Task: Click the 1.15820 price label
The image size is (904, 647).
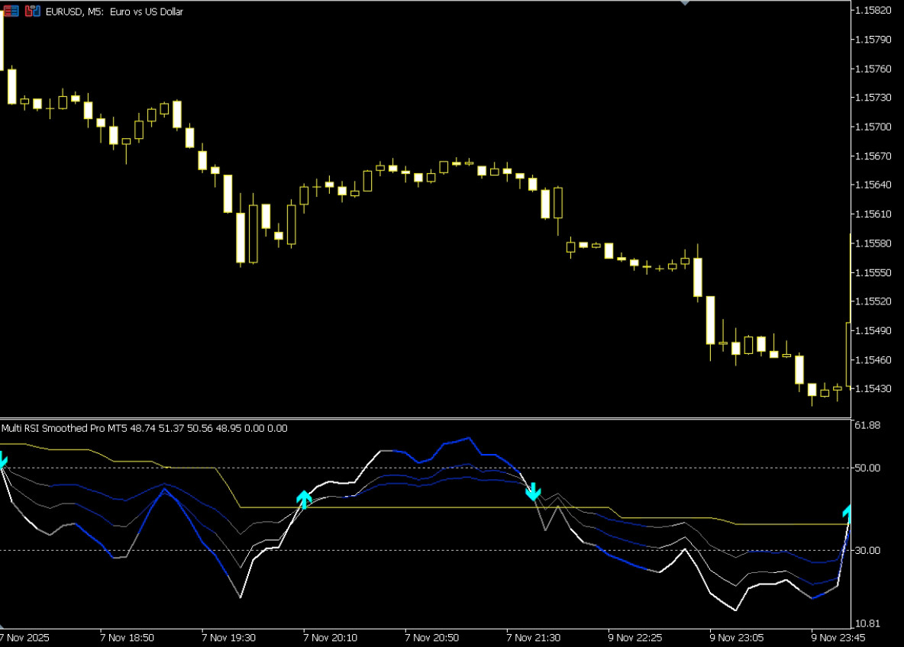Action: (x=873, y=11)
